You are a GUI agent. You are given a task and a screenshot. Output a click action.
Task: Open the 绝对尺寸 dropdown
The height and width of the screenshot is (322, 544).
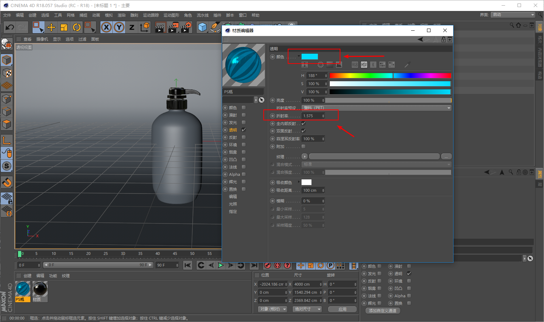point(307,309)
